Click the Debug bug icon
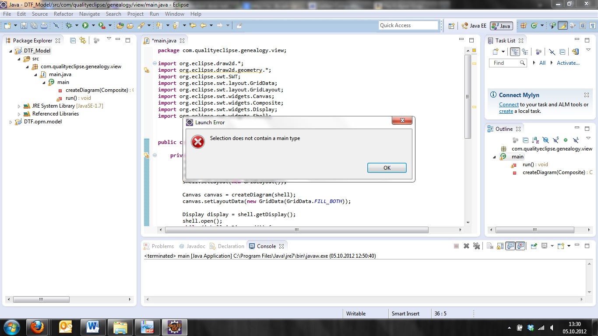Viewport: 598px width, 336px height. 69,25
